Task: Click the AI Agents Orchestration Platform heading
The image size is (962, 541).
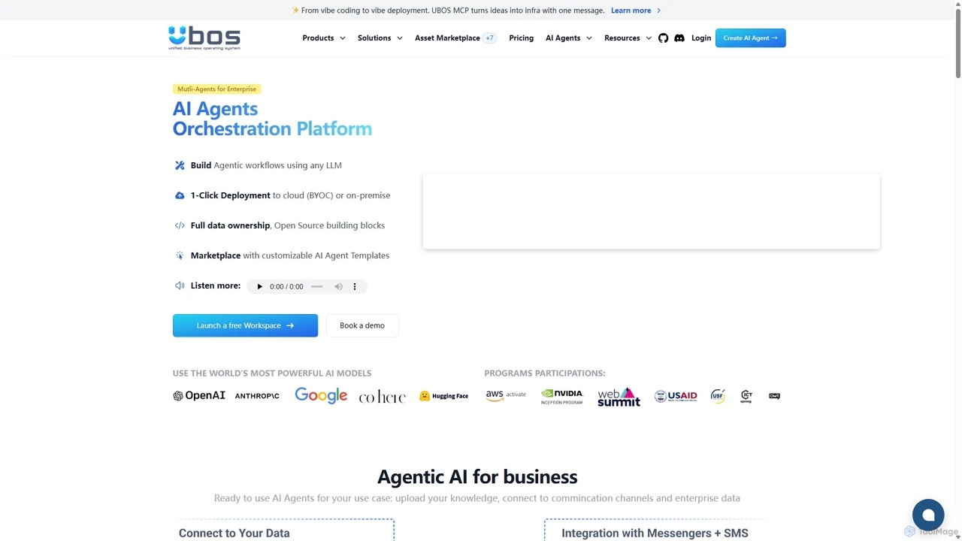Action: coord(272,119)
